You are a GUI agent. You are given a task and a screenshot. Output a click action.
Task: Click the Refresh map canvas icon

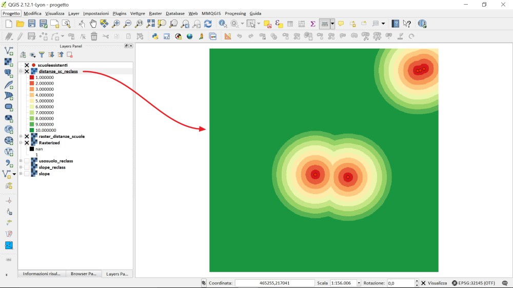208,24
